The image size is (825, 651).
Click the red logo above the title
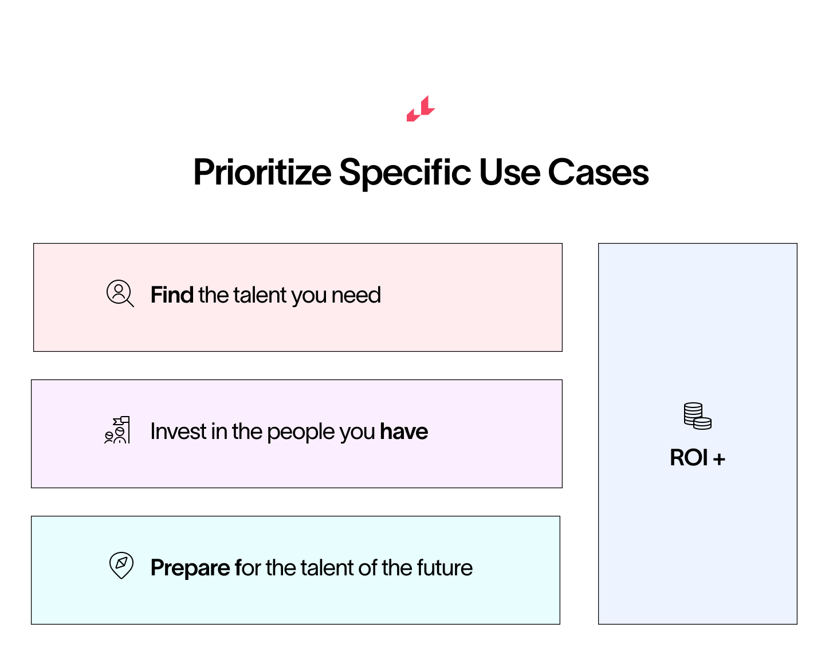point(421,109)
